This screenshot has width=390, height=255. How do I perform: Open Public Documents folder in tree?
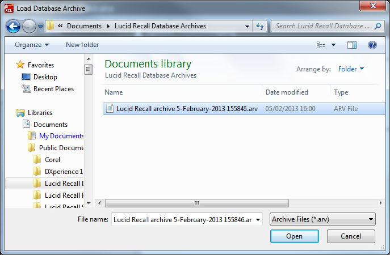(61, 148)
